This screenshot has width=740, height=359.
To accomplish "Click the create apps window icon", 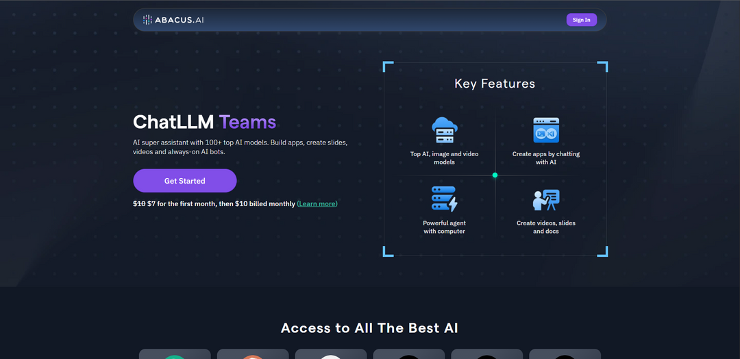I will tap(546, 130).
